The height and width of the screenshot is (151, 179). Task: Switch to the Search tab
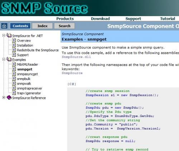click(64, 26)
